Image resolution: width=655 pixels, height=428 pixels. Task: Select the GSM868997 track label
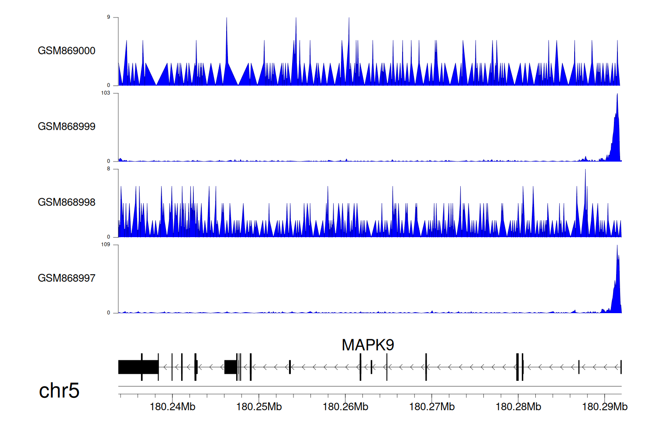(66, 278)
